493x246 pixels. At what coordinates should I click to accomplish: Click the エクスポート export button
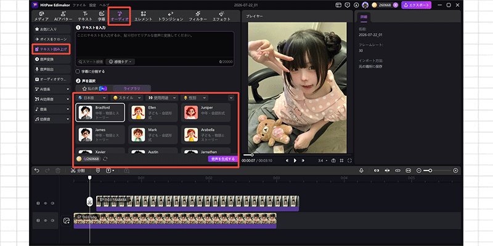417,5
